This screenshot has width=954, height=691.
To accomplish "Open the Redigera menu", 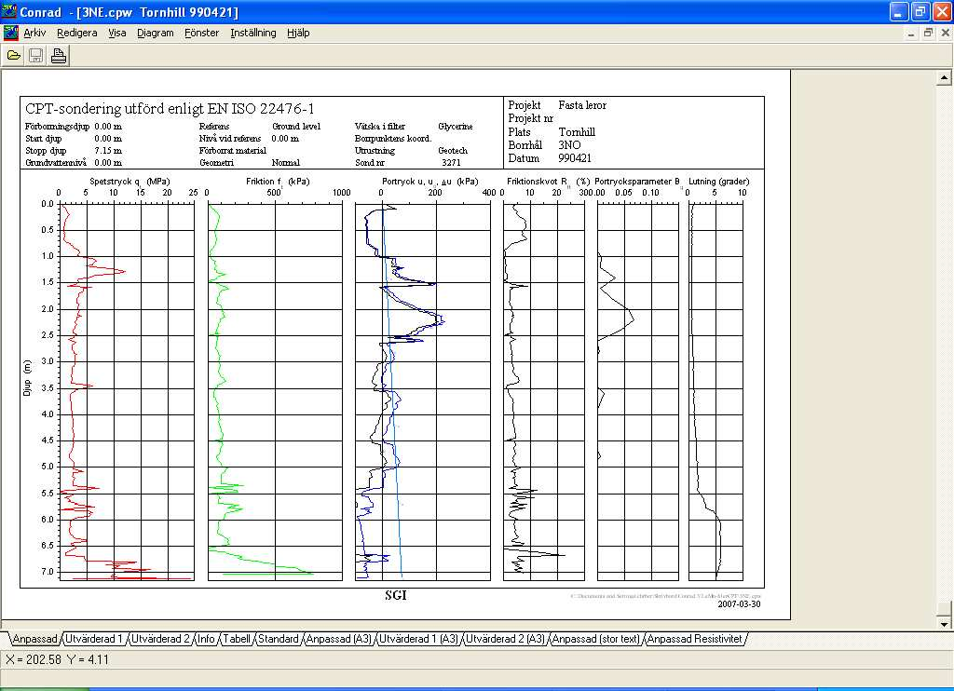I will (x=77, y=33).
